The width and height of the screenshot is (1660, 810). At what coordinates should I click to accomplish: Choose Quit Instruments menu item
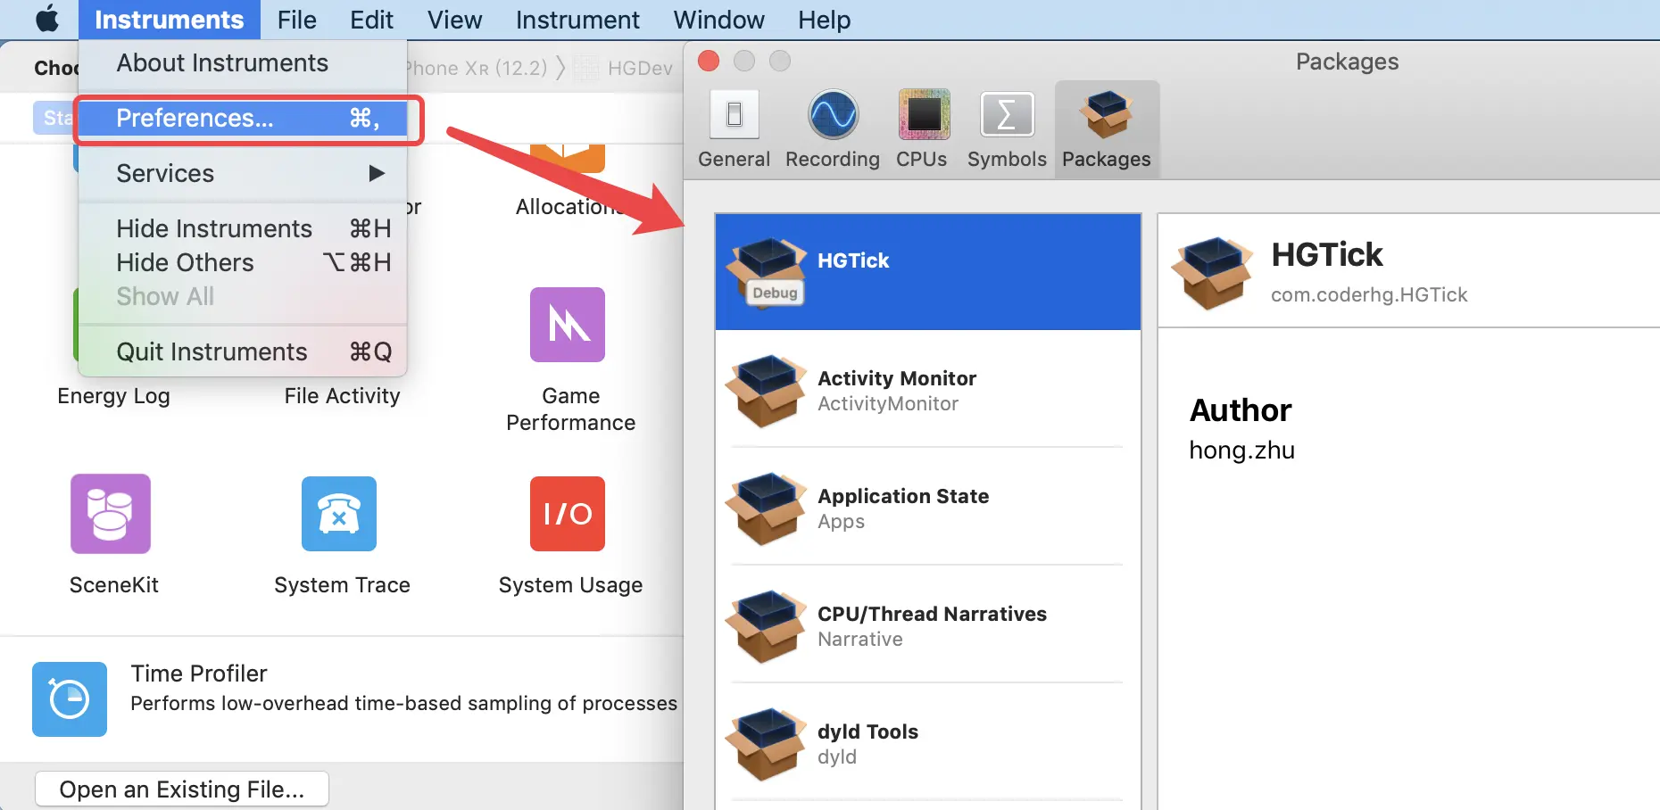(243, 352)
